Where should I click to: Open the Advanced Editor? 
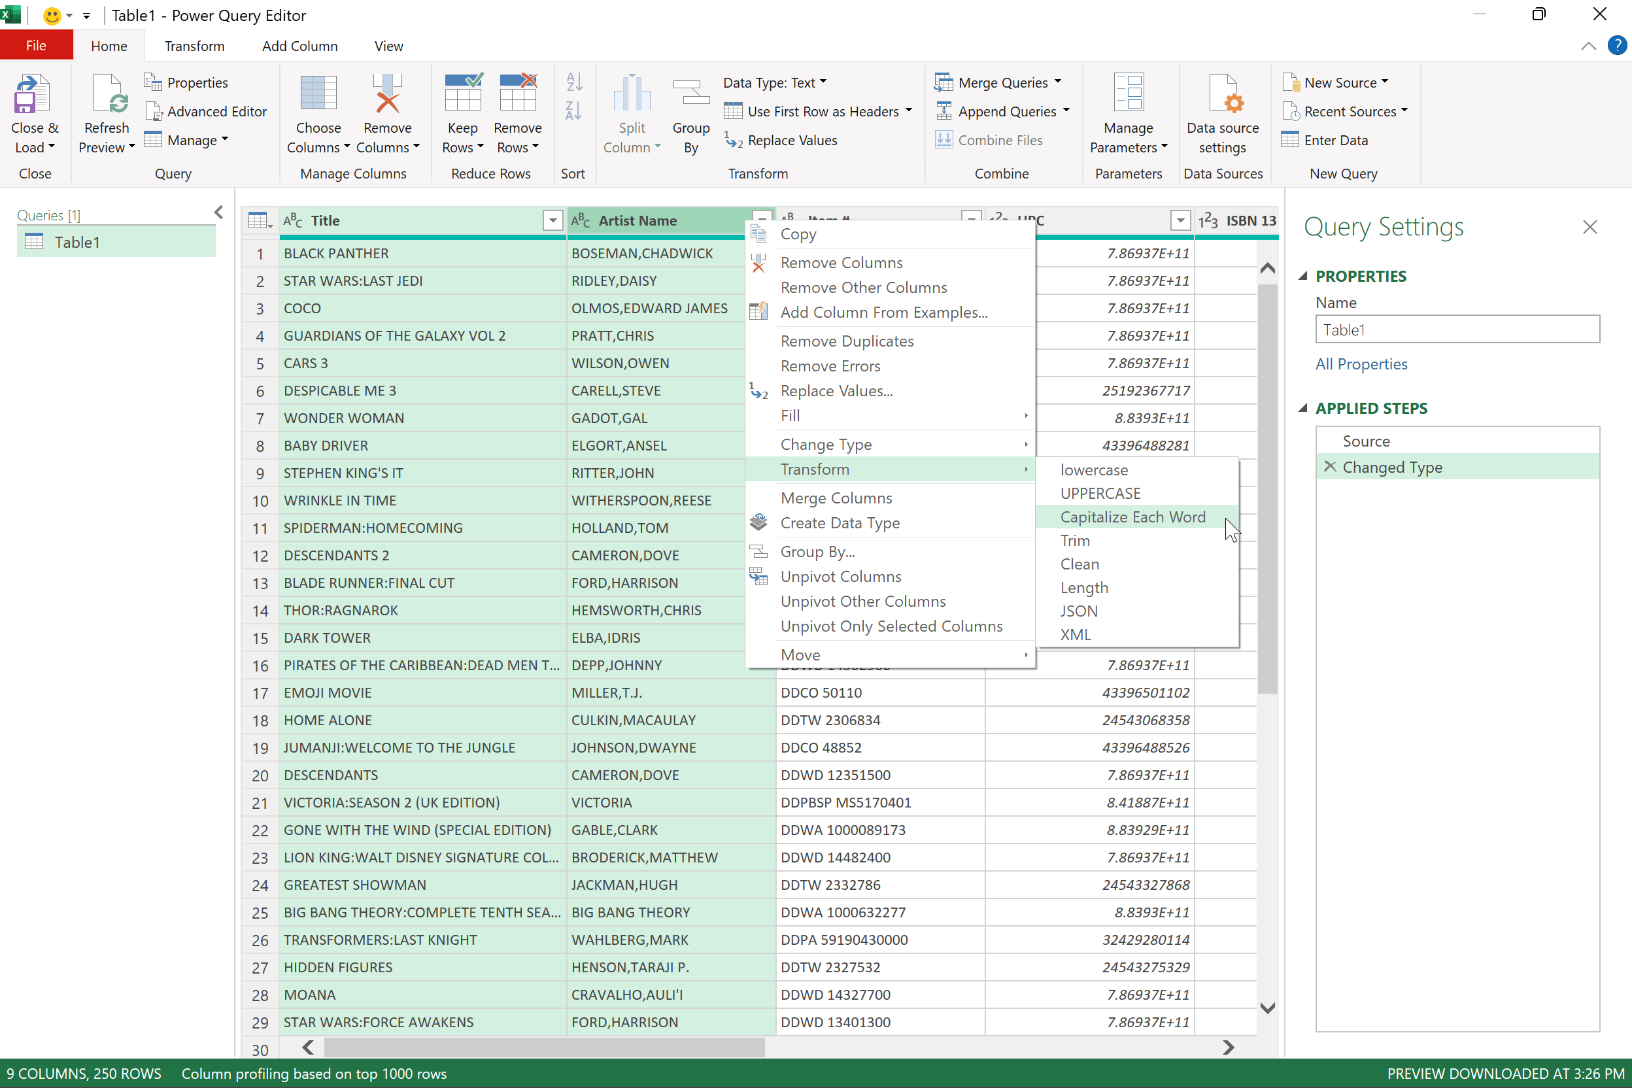click(x=207, y=111)
